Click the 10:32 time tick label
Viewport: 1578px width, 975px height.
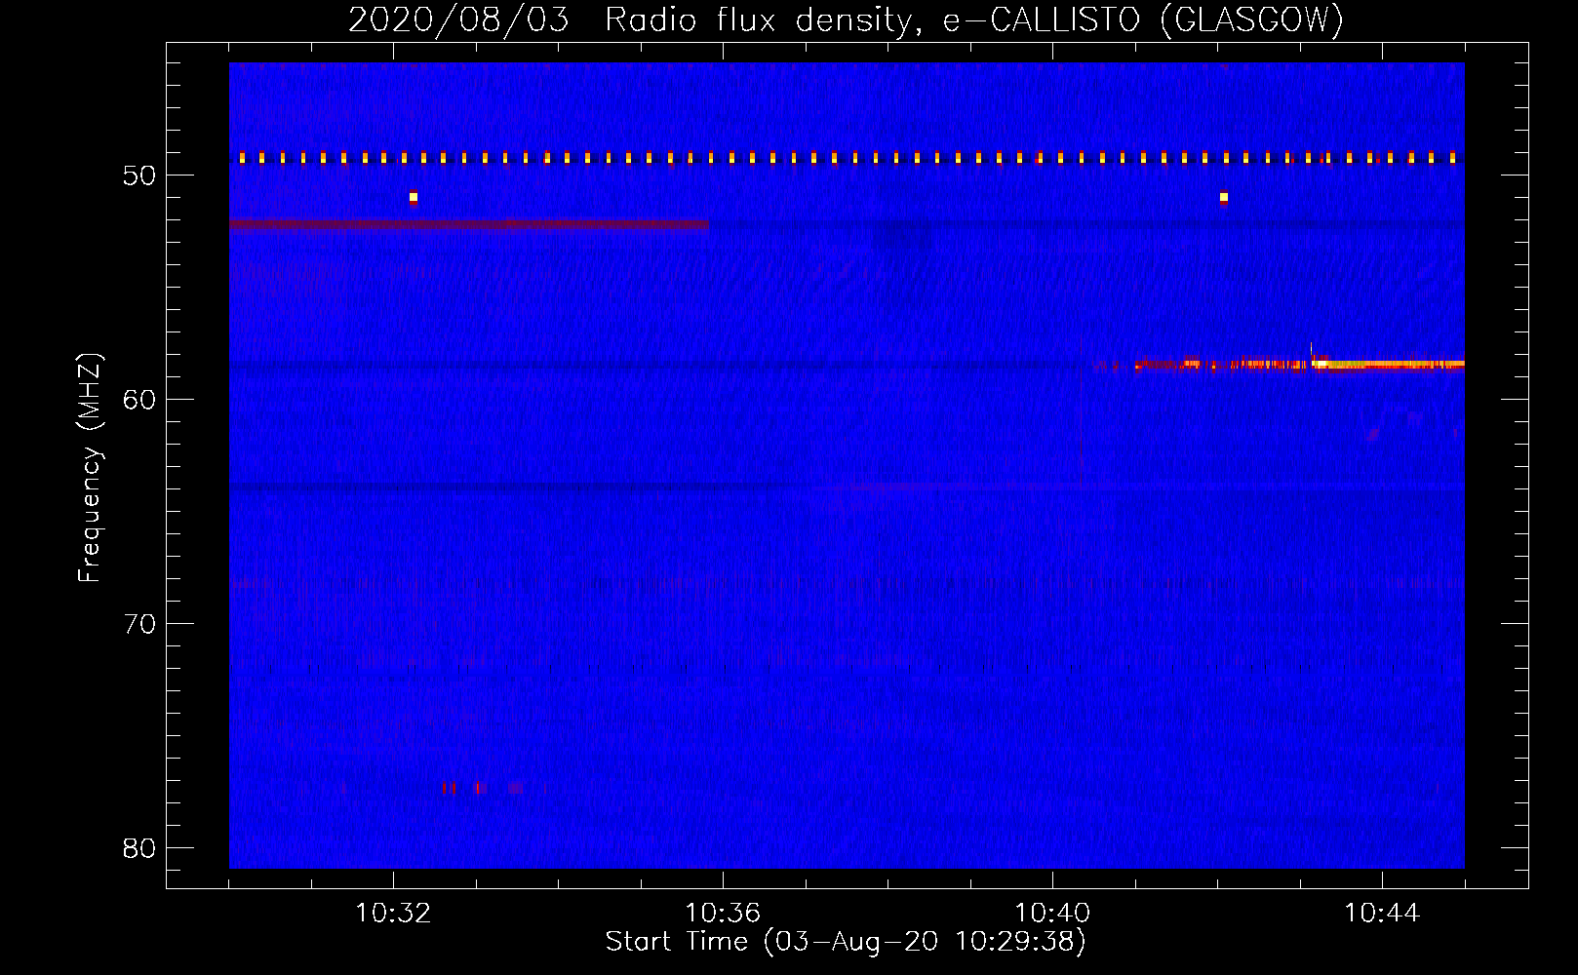click(393, 914)
